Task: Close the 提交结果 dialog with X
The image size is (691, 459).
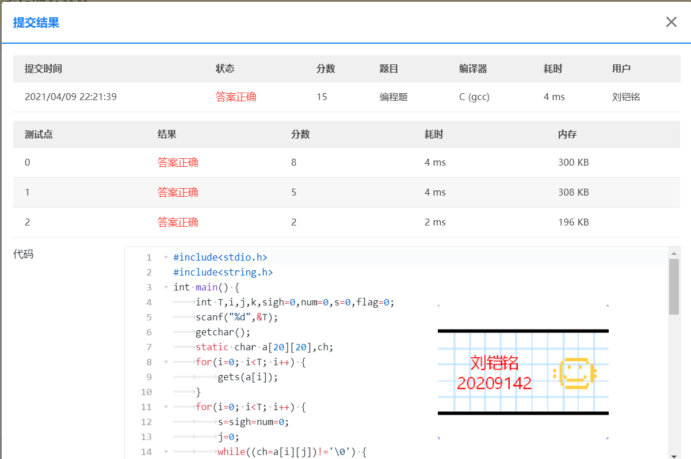Action: pos(671,22)
